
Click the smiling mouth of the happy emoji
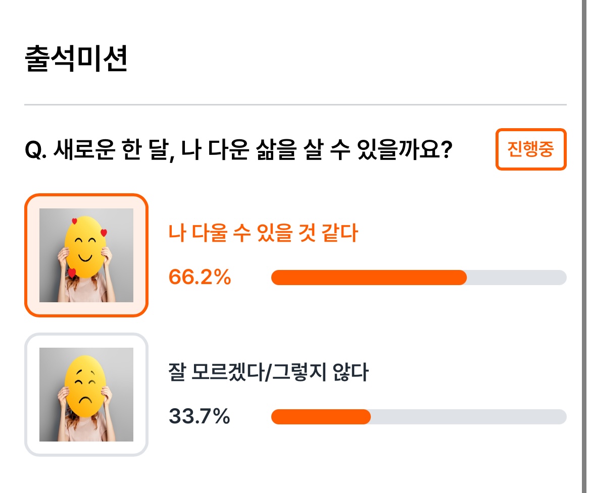click(x=85, y=258)
